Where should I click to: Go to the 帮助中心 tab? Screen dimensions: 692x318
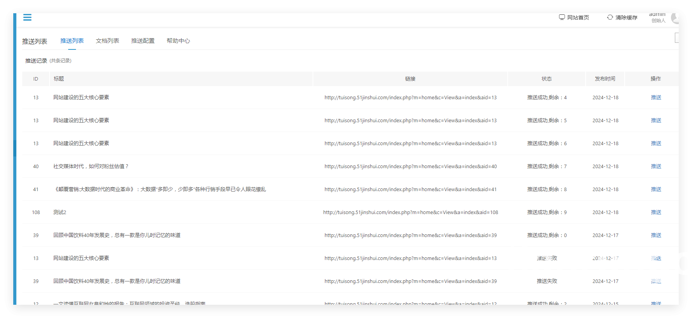tap(178, 41)
